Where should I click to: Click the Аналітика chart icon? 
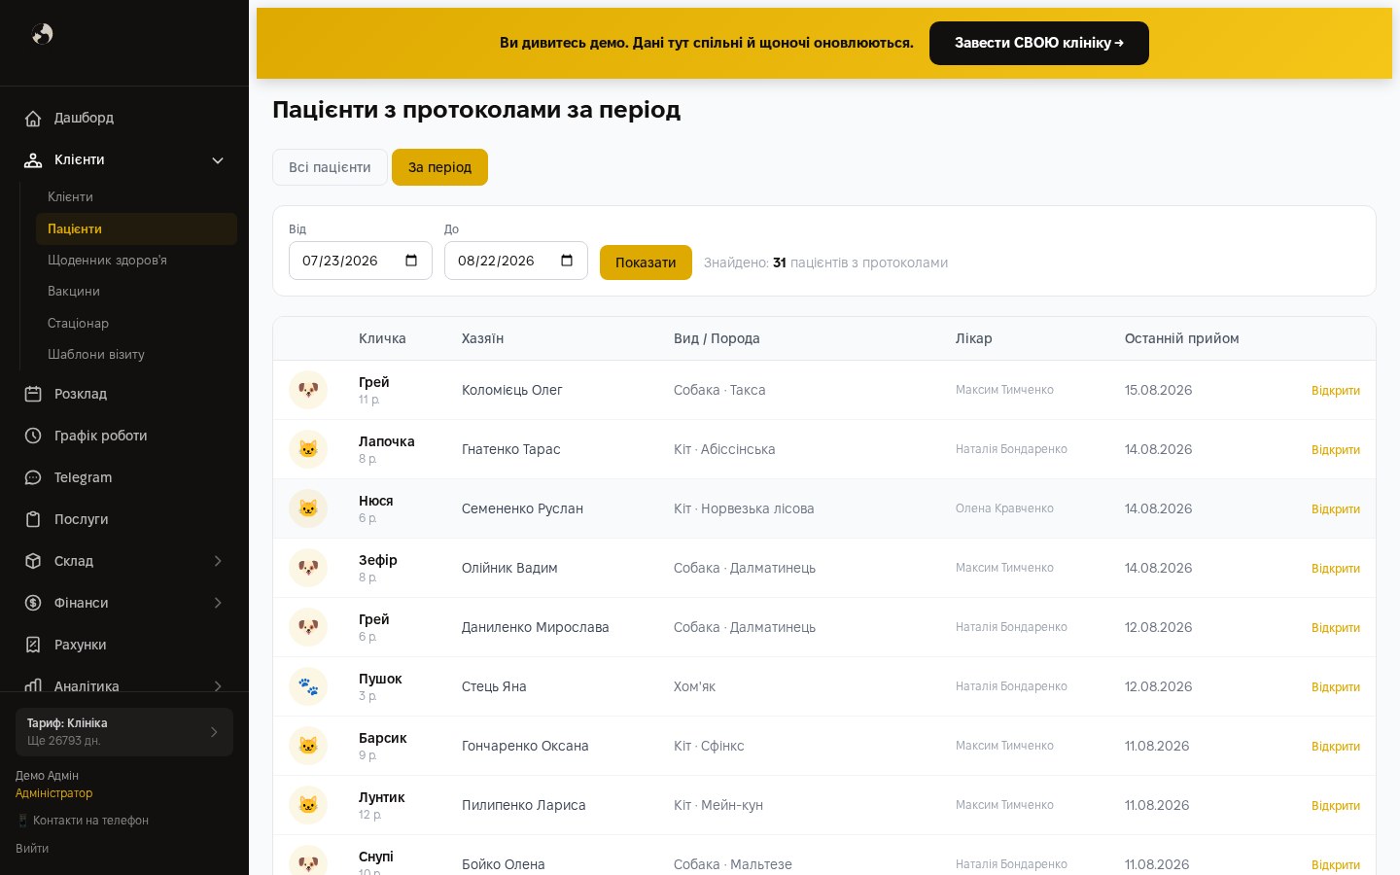coord(33,685)
